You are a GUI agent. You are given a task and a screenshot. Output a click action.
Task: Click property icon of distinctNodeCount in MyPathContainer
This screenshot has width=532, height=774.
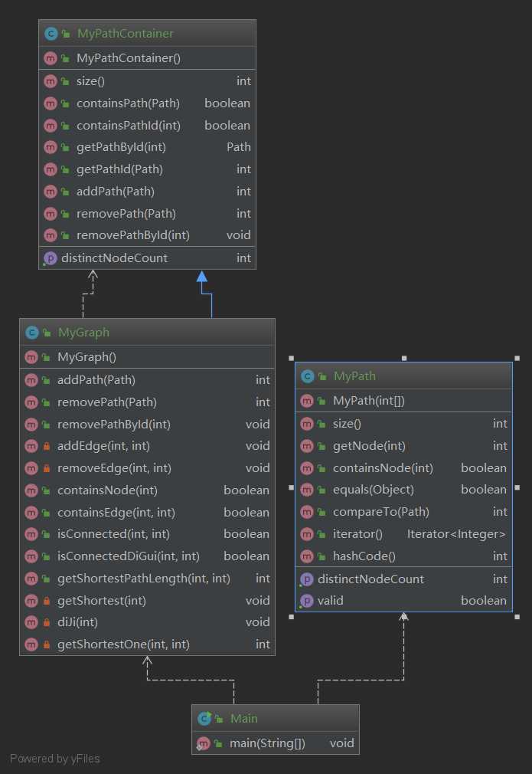pyautogui.click(x=51, y=257)
